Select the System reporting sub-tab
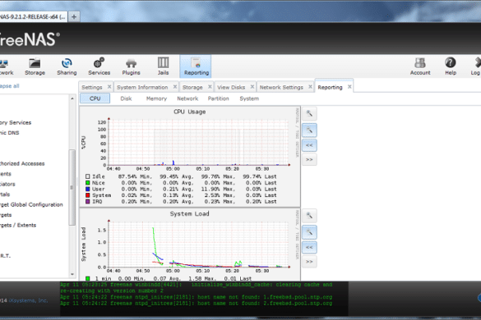Screen dimensions: 481x320 coord(249,98)
